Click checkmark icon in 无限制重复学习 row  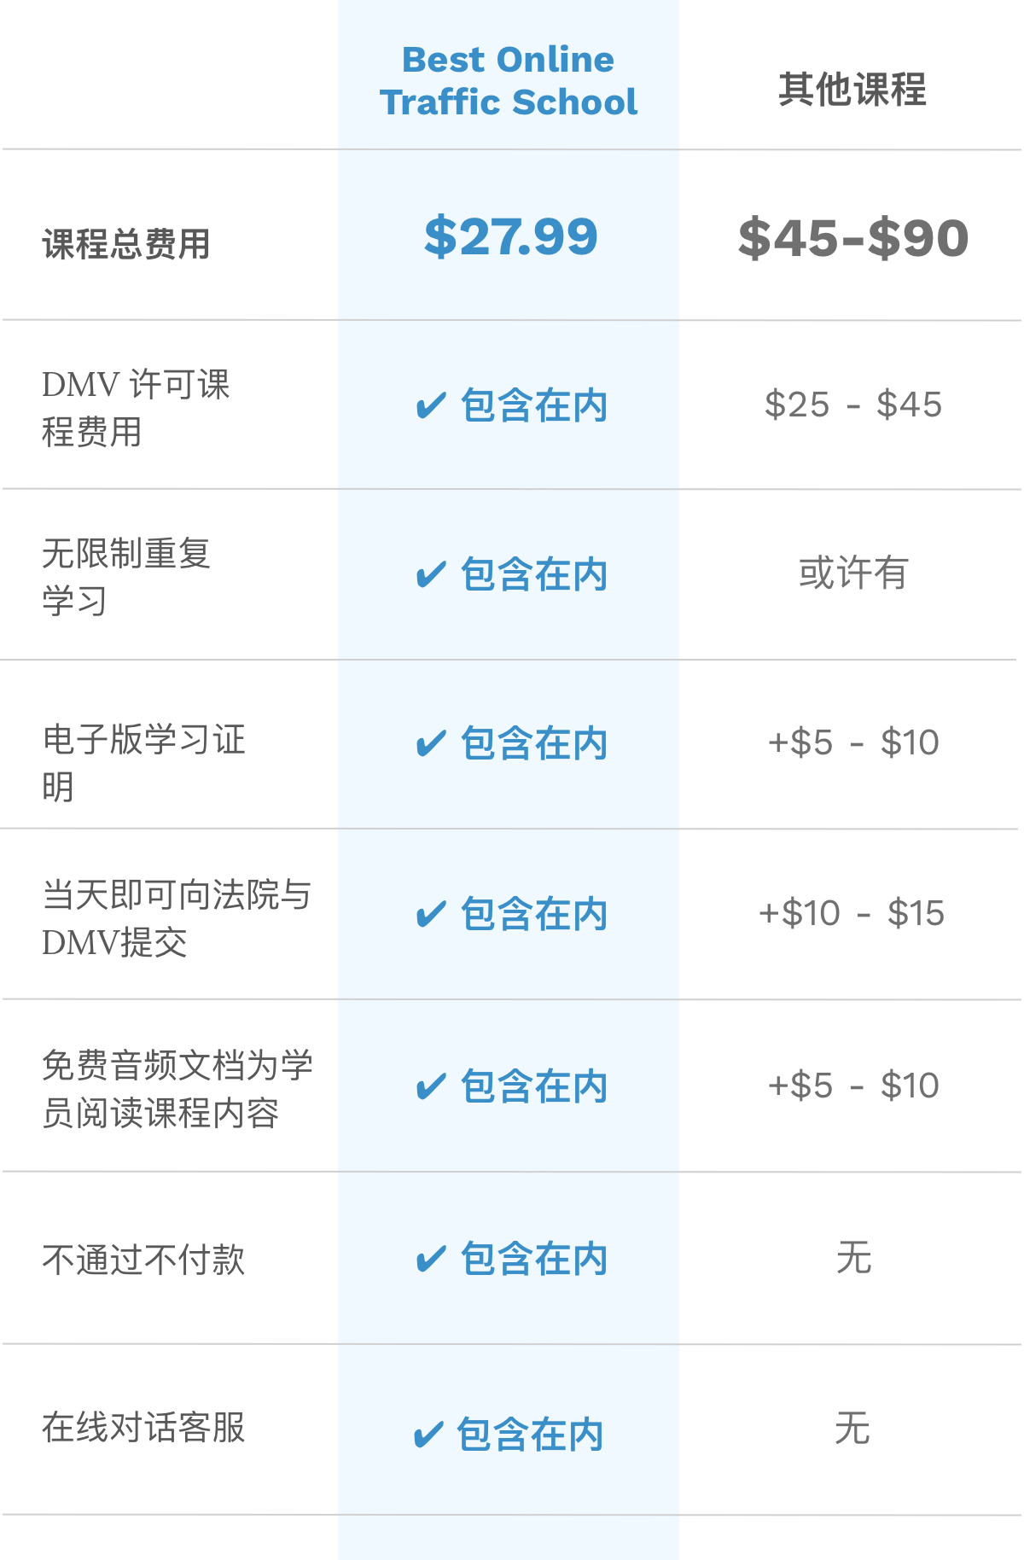tap(431, 574)
